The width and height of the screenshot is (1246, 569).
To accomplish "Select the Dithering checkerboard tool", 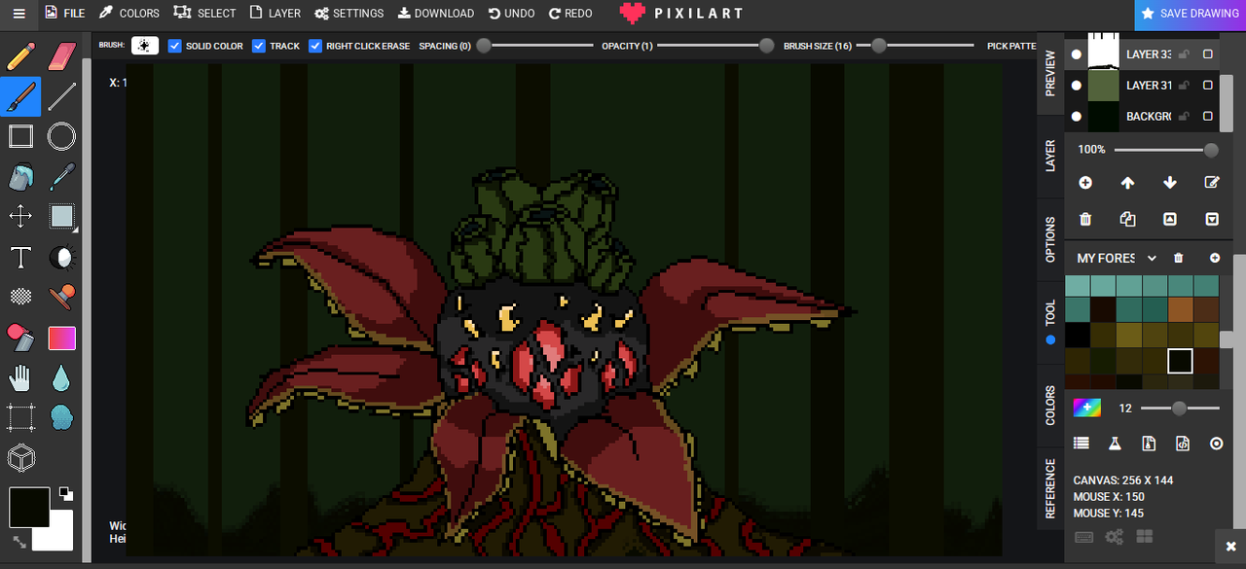I will coord(20,297).
